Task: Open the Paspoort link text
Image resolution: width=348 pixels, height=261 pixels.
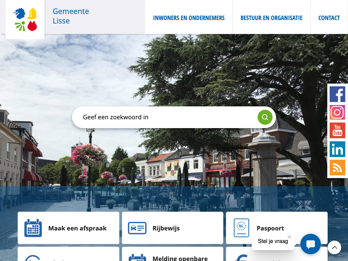Action: pos(270,228)
